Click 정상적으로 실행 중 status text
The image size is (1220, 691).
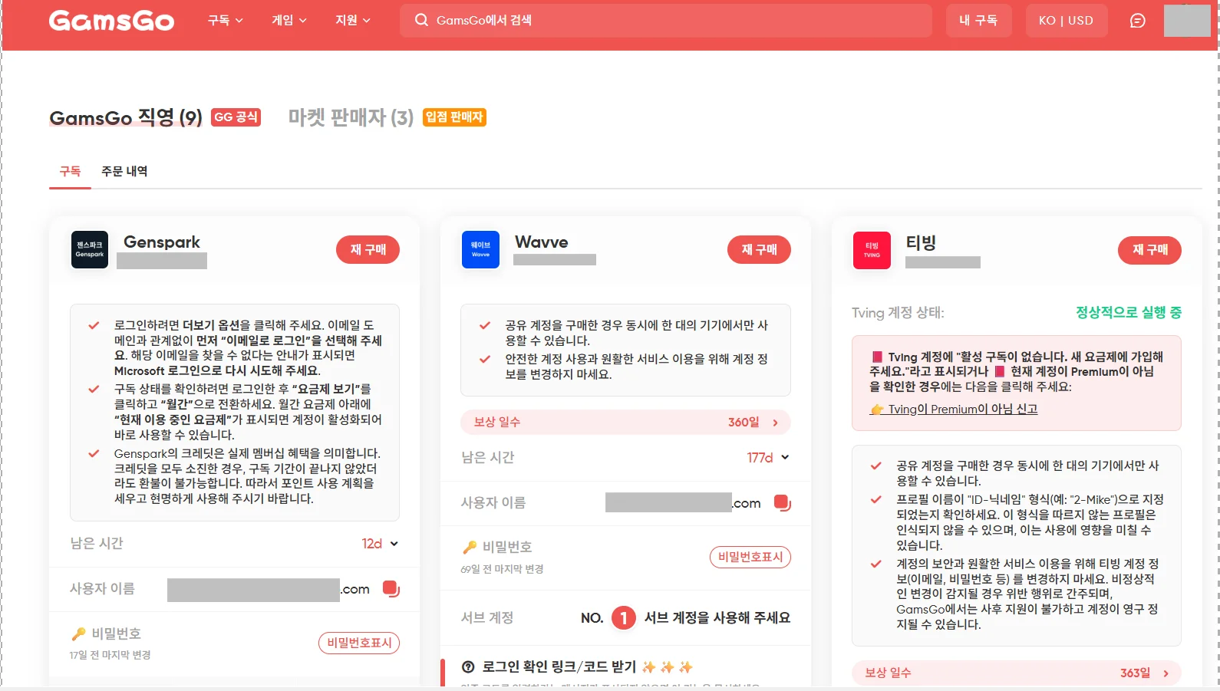pyautogui.click(x=1128, y=312)
